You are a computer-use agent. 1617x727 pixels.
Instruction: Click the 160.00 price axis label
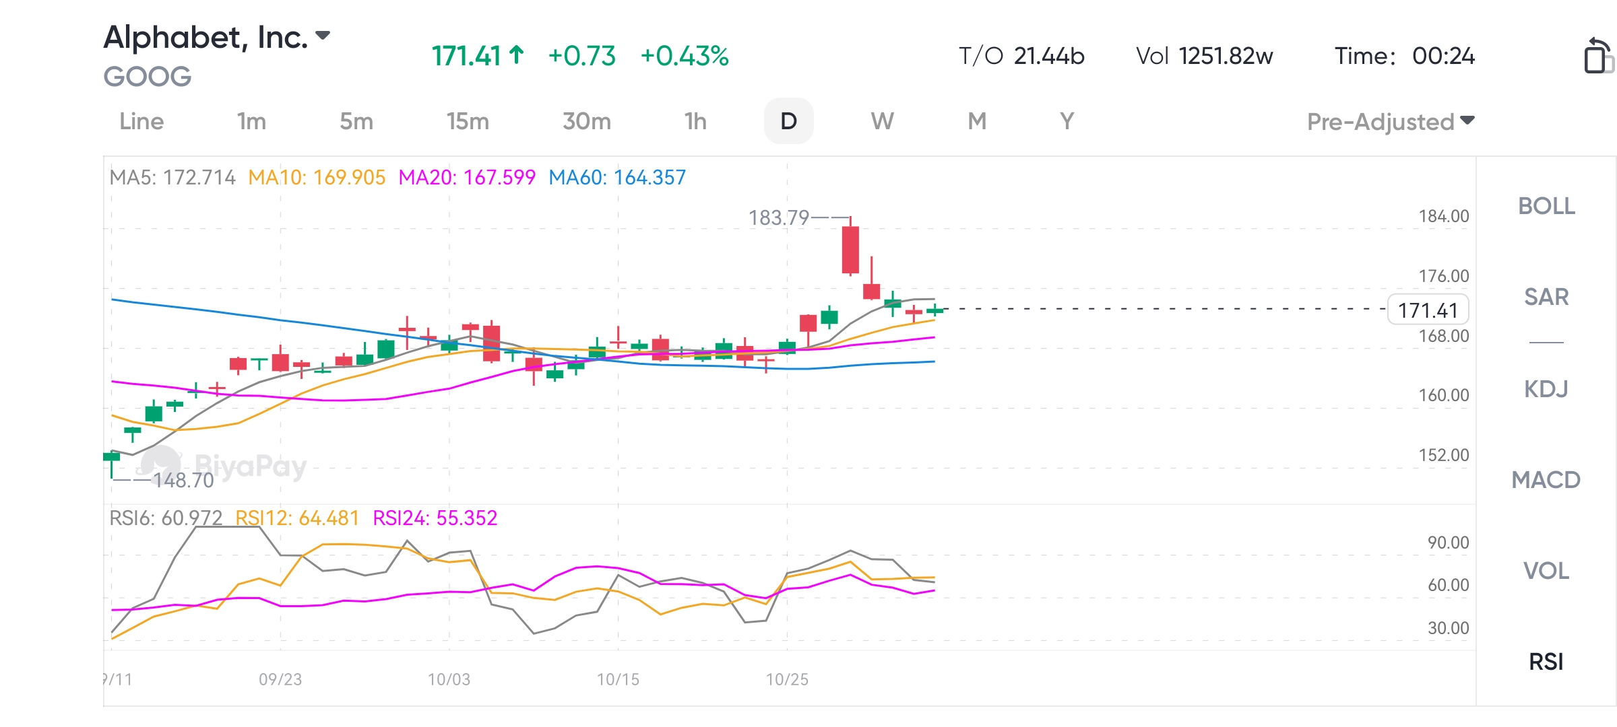pyautogui.click(x=1444, y=395)
